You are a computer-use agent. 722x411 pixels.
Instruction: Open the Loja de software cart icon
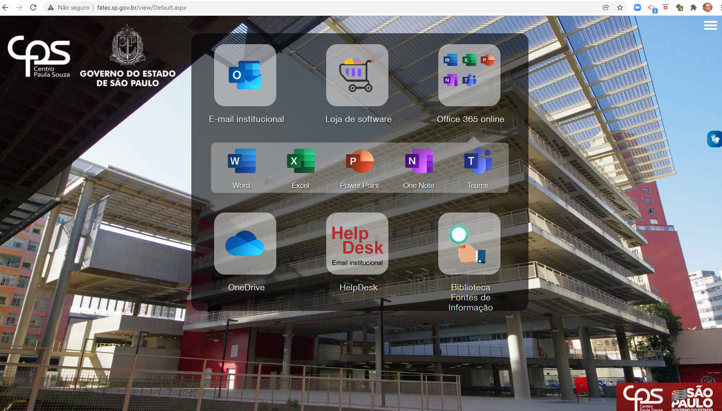357,75
